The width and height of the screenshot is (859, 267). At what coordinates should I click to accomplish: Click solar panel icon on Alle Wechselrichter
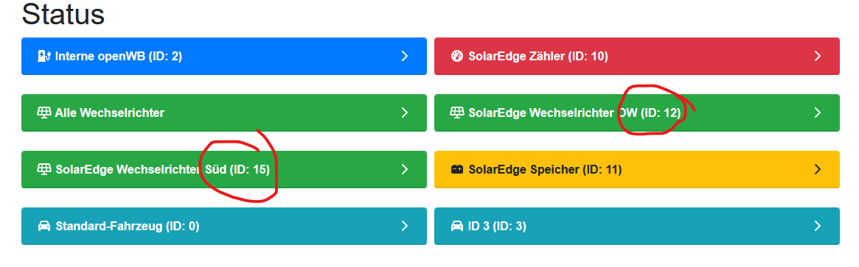(x=44, y=113)
